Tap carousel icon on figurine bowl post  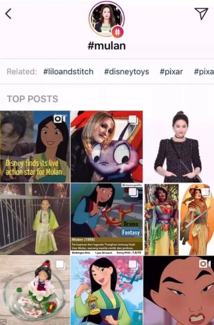click(61, 265)
